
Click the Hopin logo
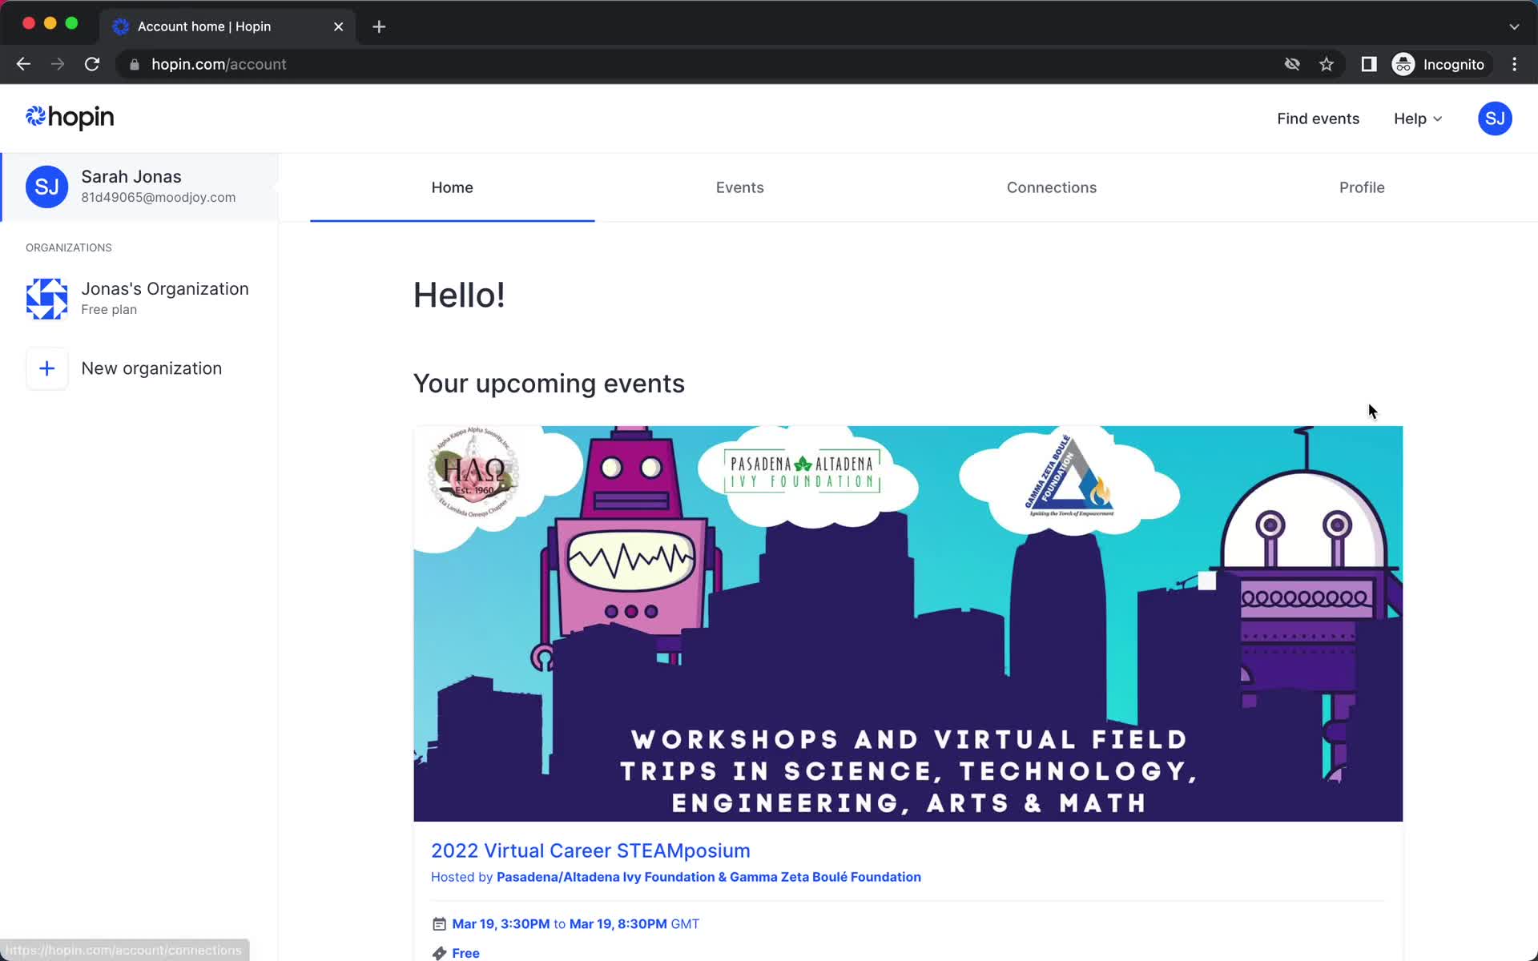click(70, 118)
